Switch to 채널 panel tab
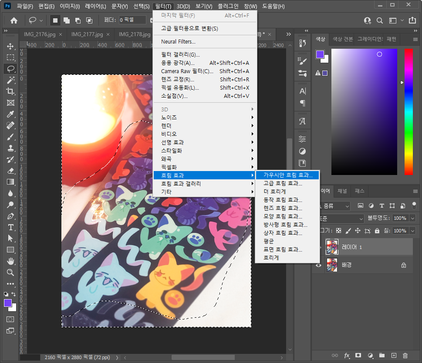 click(342, 191)
